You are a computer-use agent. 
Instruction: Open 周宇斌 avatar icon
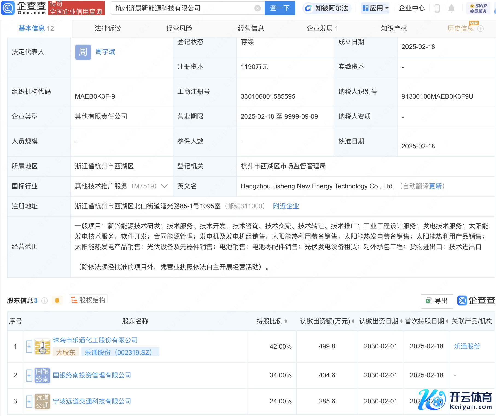pyautogui.click(x=83, y=52)
